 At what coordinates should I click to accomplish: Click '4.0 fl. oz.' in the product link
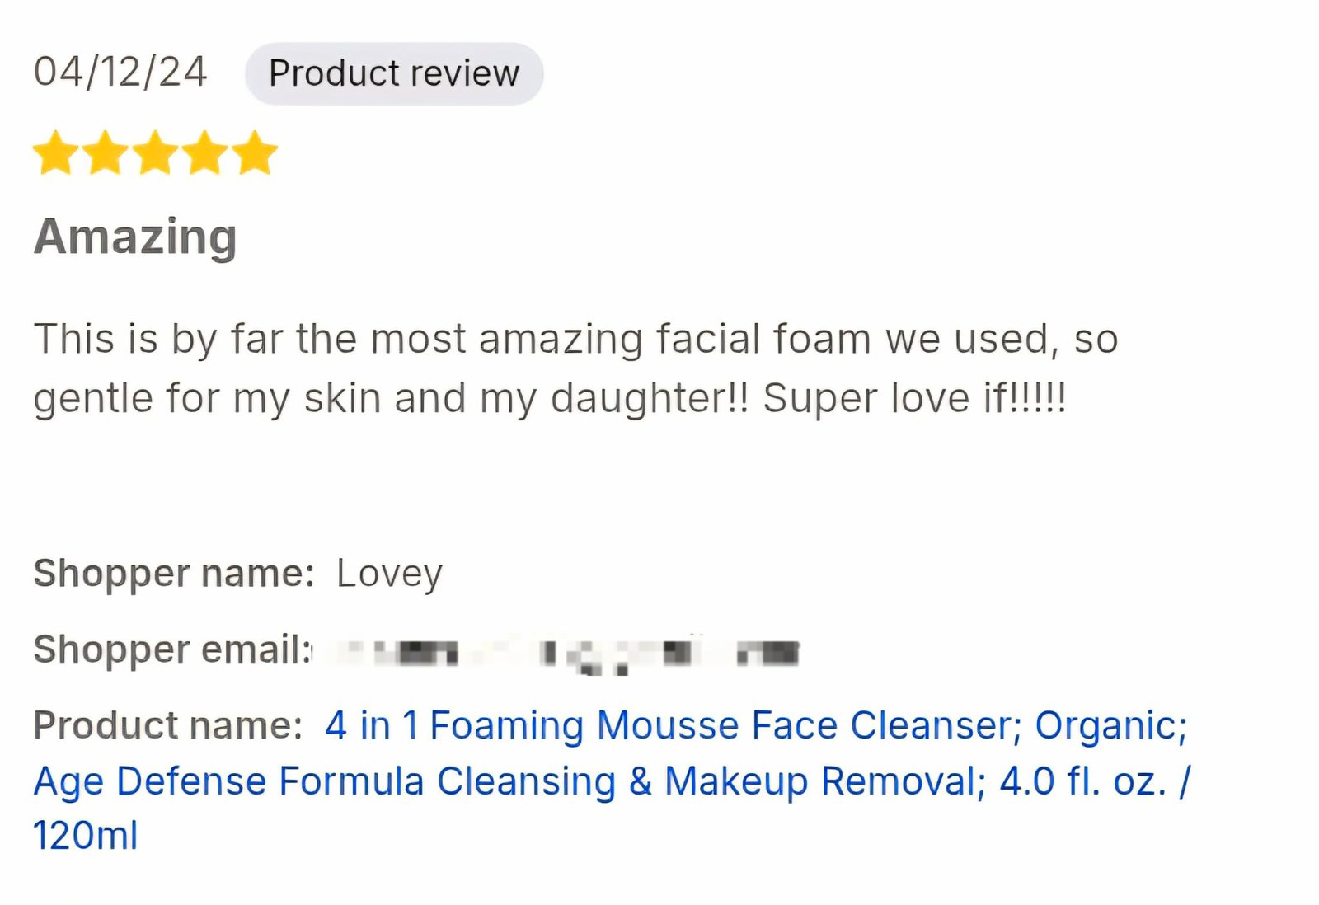1083,781
